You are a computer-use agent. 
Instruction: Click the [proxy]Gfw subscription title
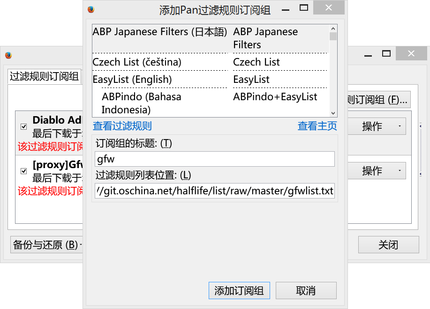57,165
